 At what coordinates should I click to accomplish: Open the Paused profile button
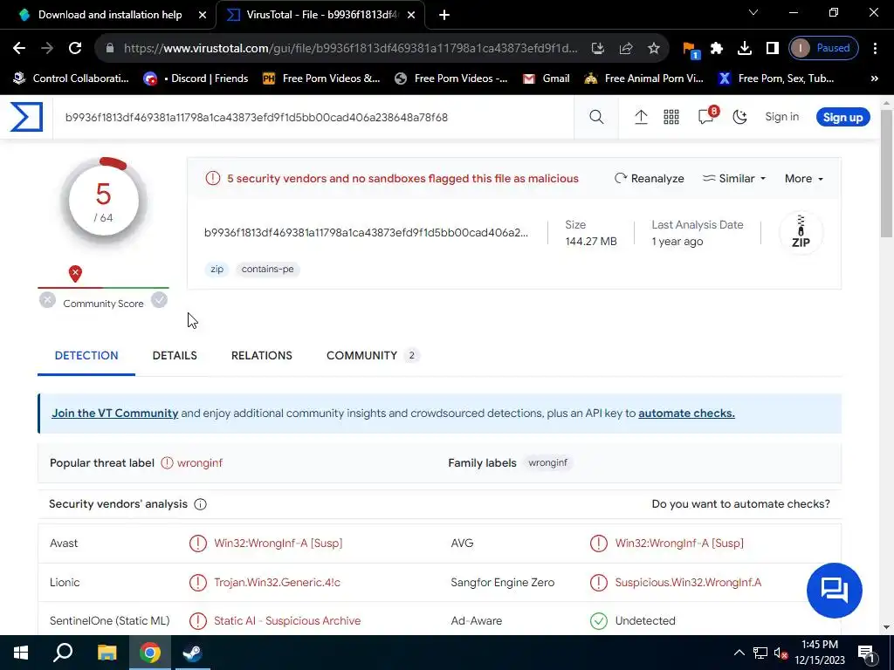coord(823,48)
